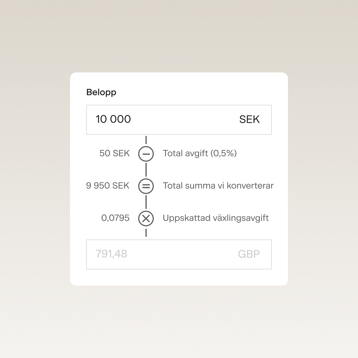Click the 9 950 SEK amount
This screenshot has height=358, width=358.
click(x=107, y=186)
